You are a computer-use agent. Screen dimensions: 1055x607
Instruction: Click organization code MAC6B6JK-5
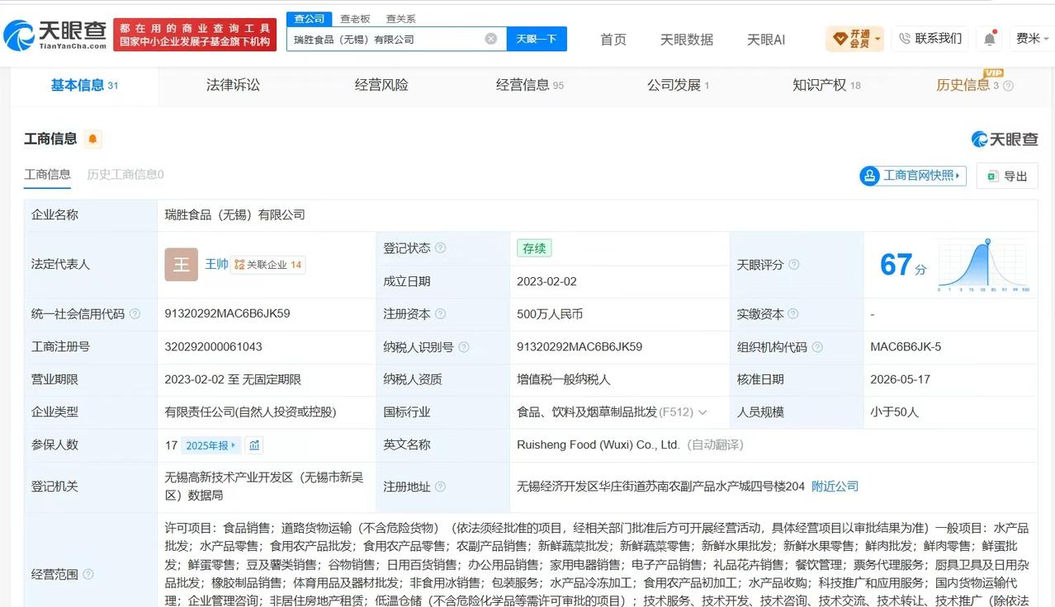(x=906, y=346)
